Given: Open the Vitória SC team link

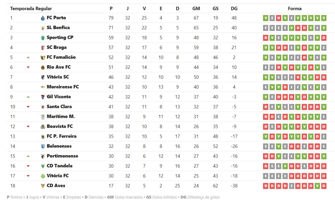Looking at the screenshot, I should 58,77.
